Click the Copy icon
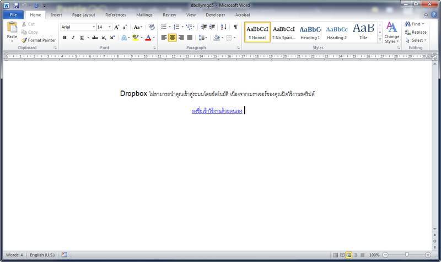Viewport: 441px width, 262px height. (24, 32)
